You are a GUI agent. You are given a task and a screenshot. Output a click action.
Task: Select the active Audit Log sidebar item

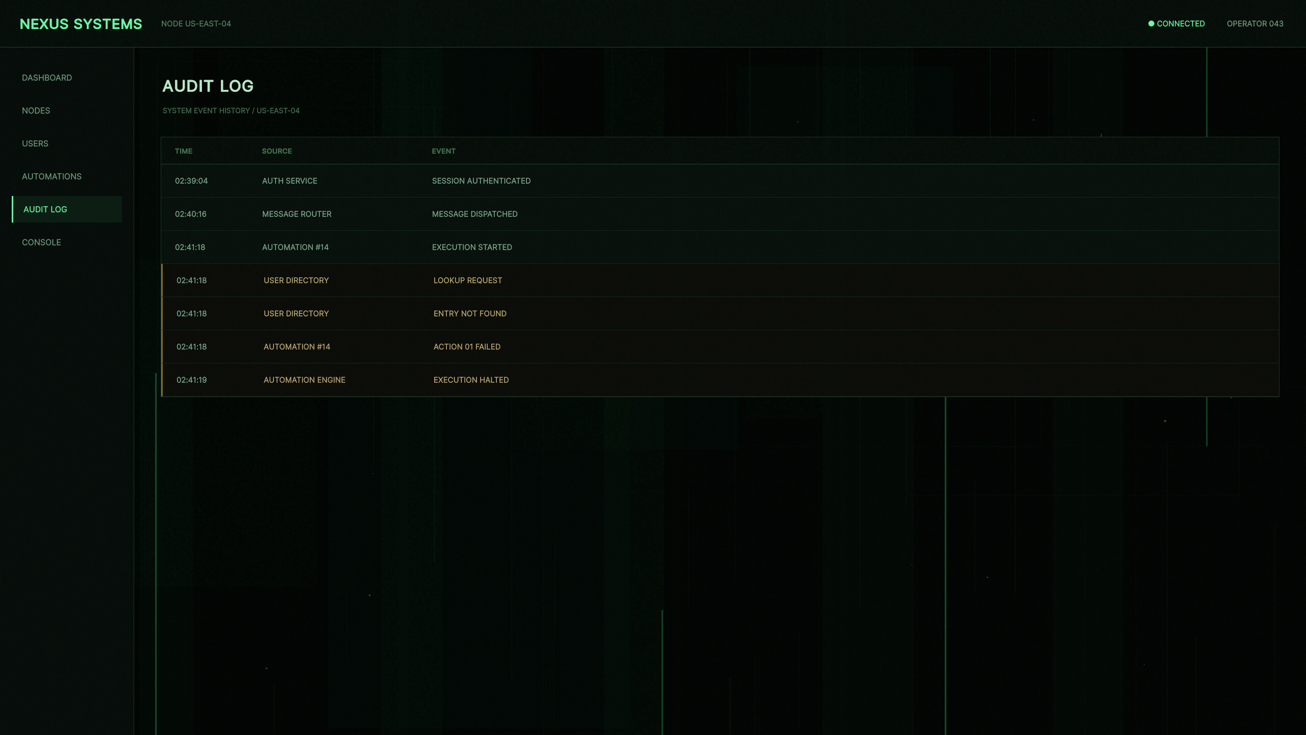pos(67,209)
